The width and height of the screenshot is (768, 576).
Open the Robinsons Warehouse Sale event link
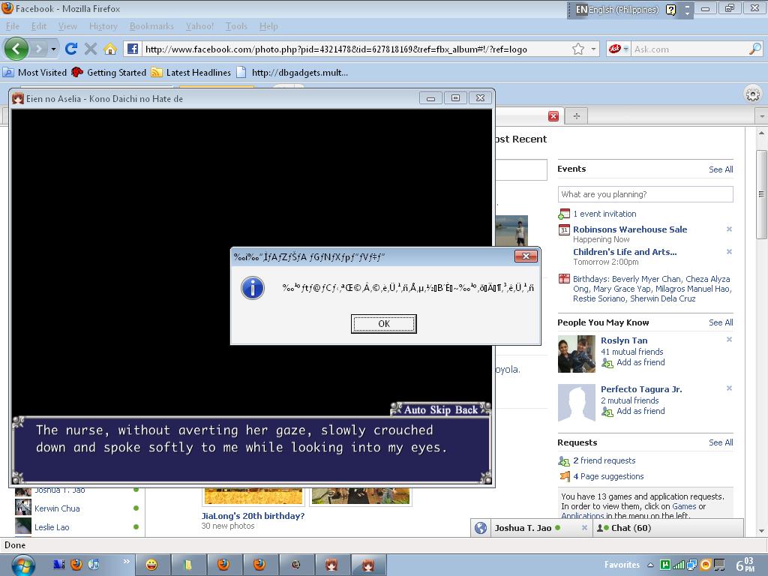coord(630,229)
